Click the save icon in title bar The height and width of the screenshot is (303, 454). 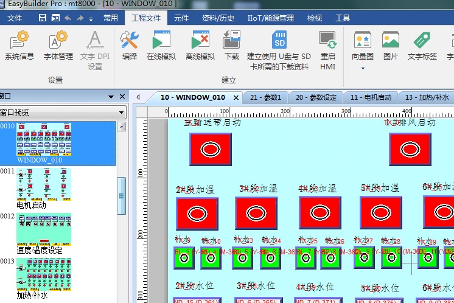pyautogui.click(x=43, y=18)
